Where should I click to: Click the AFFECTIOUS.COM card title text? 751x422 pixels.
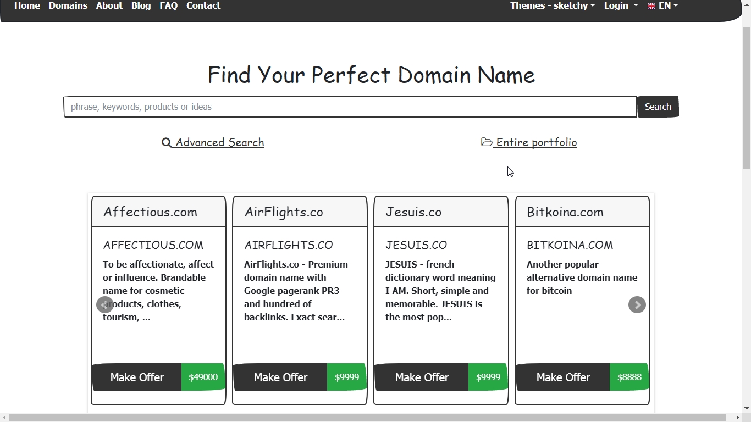(153, 245)
